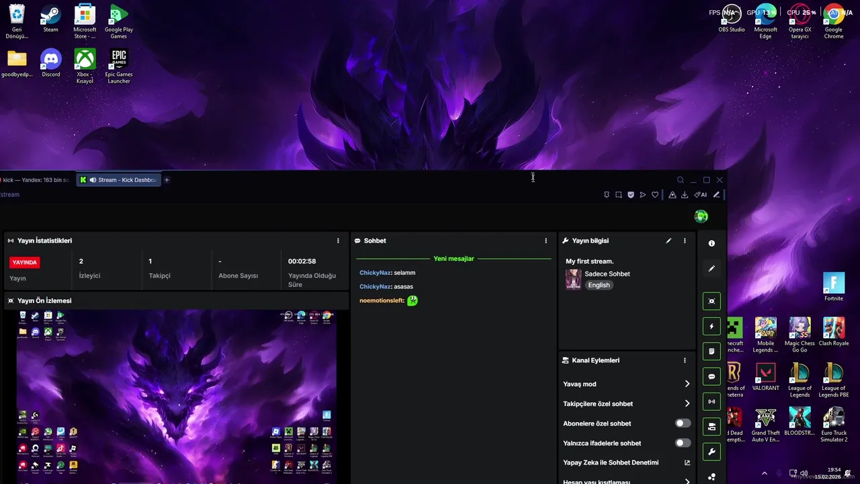Click the edit pen icon in the browser toolbar
The image size is (860, 484).
point(716,195)
